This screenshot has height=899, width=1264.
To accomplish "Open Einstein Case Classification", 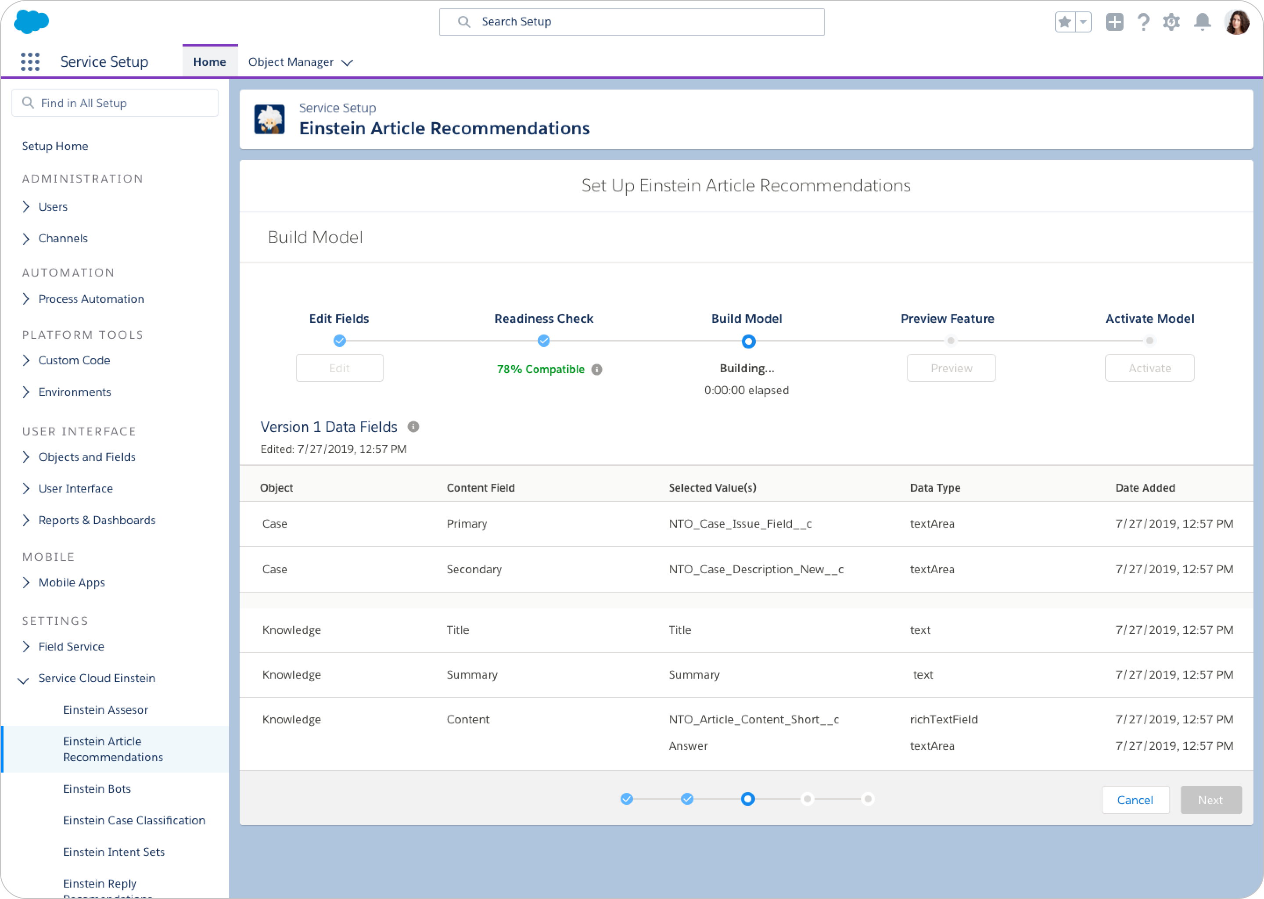I will click(x=134, y=820).
